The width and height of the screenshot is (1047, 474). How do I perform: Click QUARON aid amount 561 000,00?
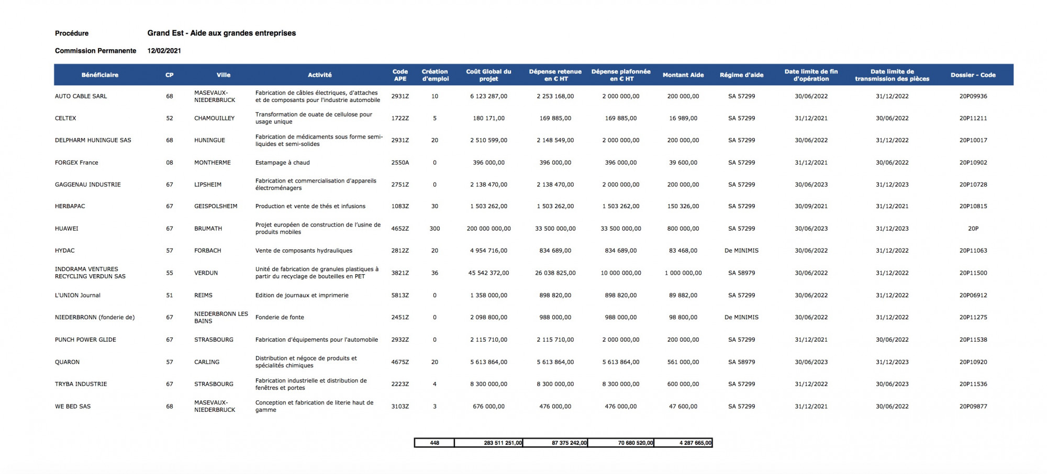click(x=683, y=362)
